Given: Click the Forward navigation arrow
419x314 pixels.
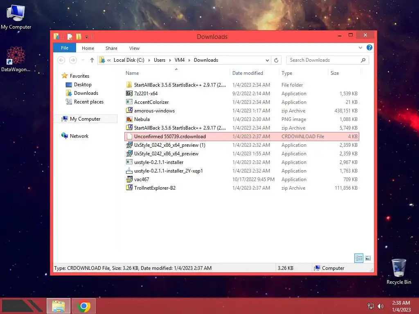Looking at the screenshot, I should (73, 60).
